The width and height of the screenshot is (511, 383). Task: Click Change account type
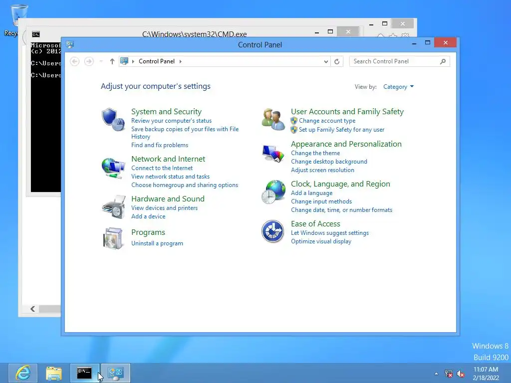click(327, 121)
